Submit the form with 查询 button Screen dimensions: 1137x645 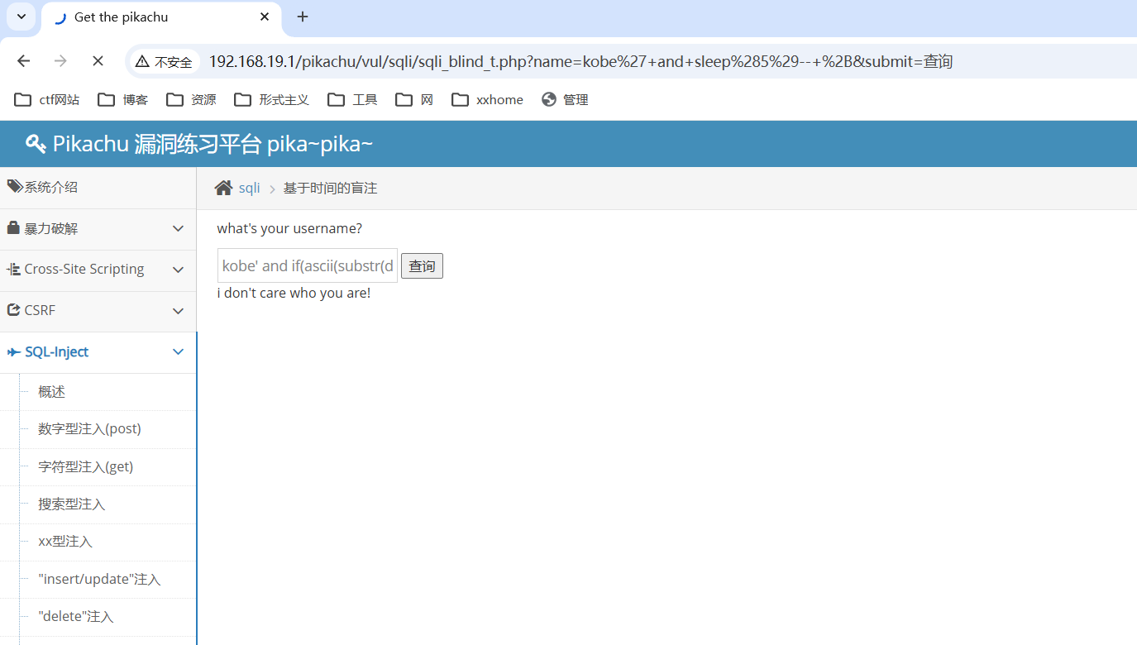(422, 266)
